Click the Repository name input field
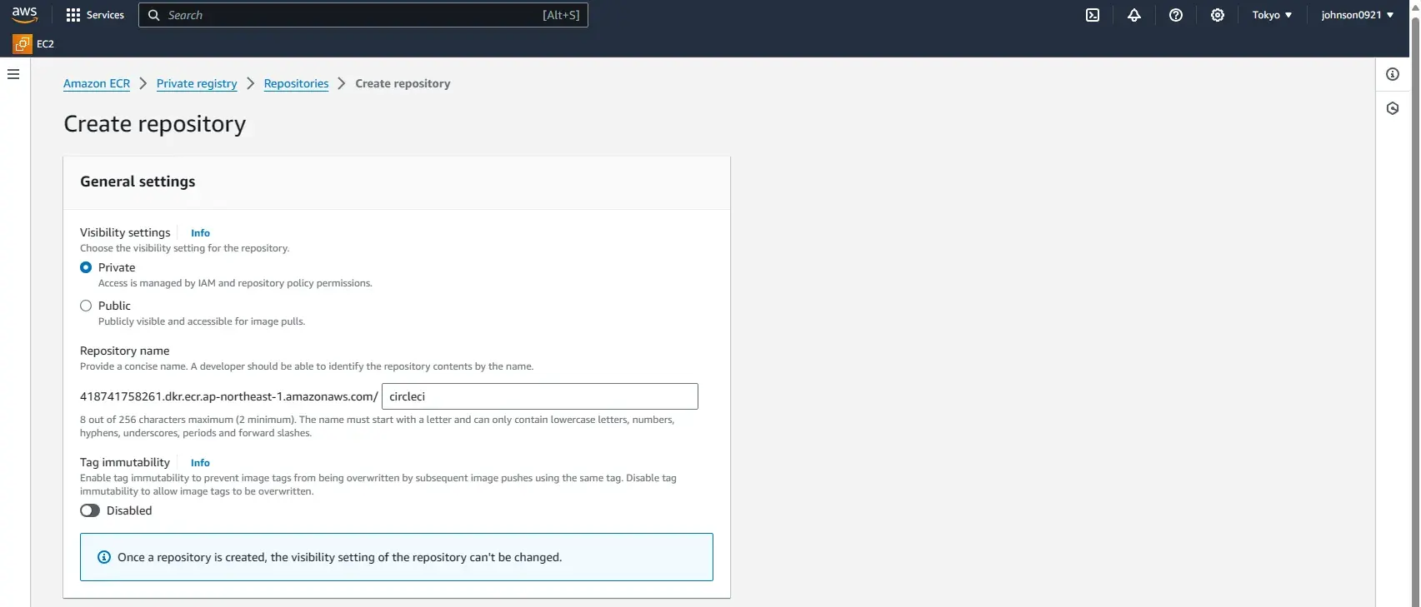 pyautogui.click(x=539, y=396)
